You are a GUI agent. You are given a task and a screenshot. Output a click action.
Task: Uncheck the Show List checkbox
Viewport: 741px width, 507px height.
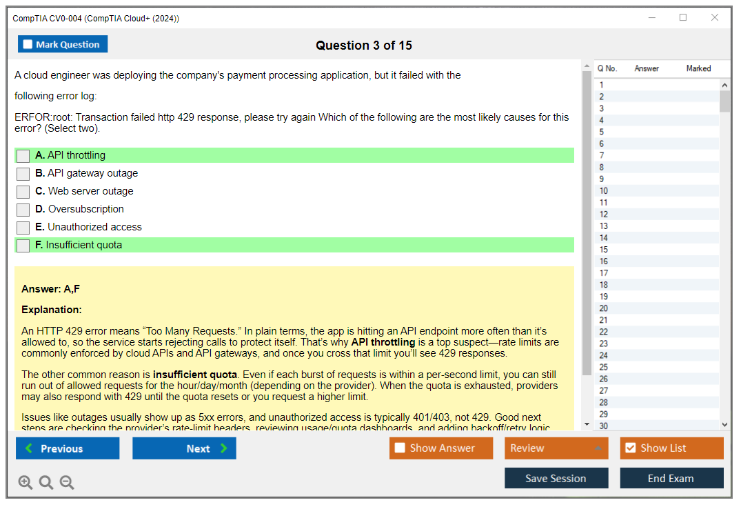click(x=630, y=448)
